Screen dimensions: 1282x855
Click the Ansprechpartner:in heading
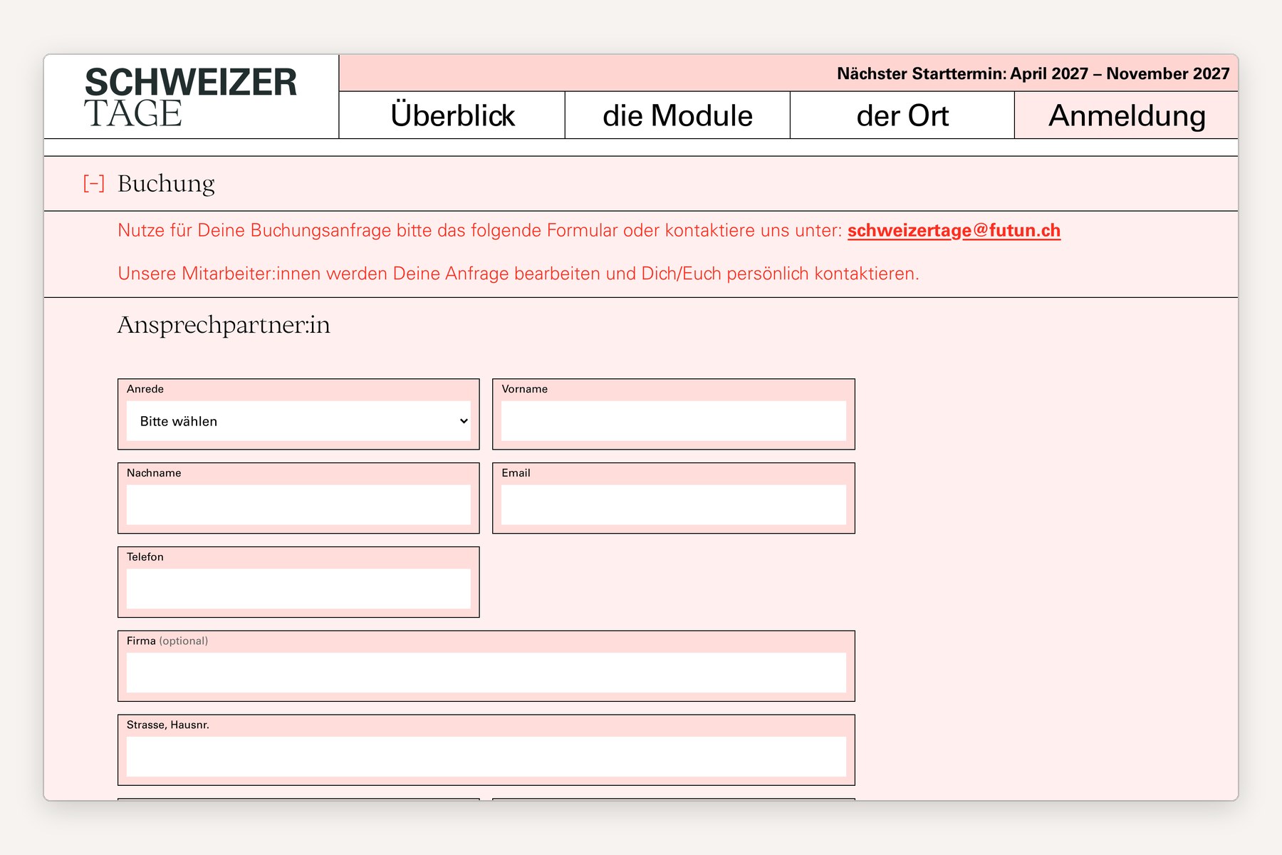224,325
